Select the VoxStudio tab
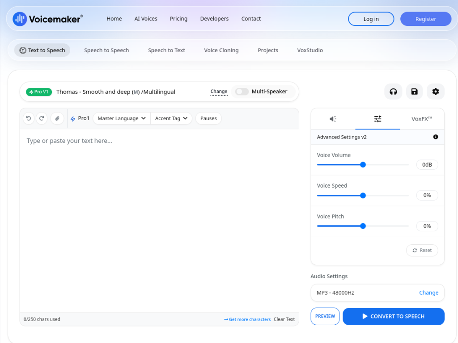 pos(310,50)
